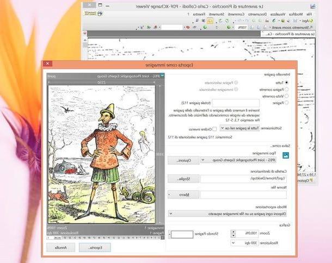Click the red stamp-like icon right of the search field
332x263 pixels.
point(156,27)
